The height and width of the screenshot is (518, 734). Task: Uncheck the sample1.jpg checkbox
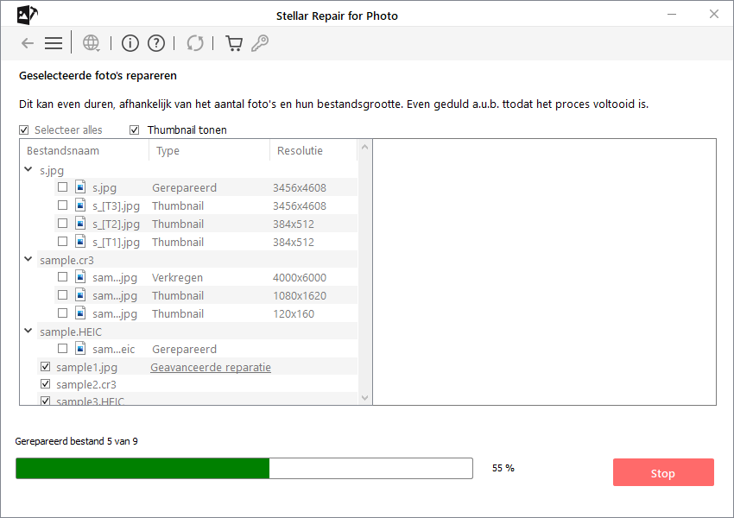point(45,367)
